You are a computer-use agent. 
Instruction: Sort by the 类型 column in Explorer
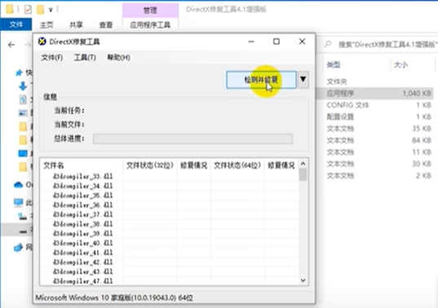click(334, 64)
